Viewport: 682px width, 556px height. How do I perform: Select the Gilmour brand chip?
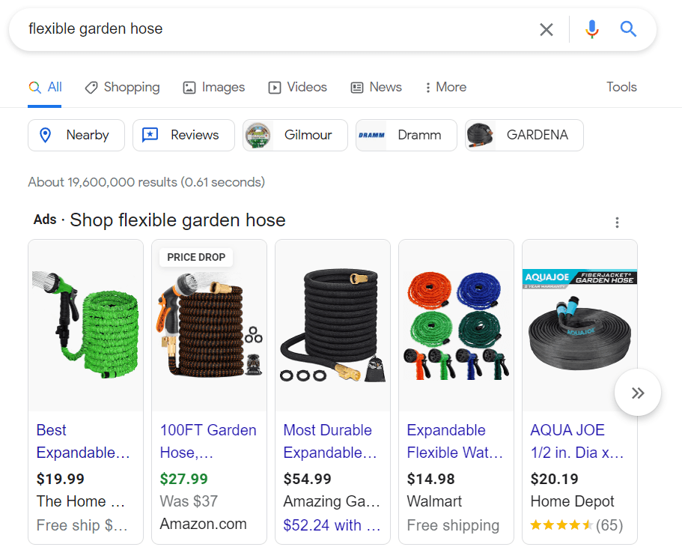295,136
